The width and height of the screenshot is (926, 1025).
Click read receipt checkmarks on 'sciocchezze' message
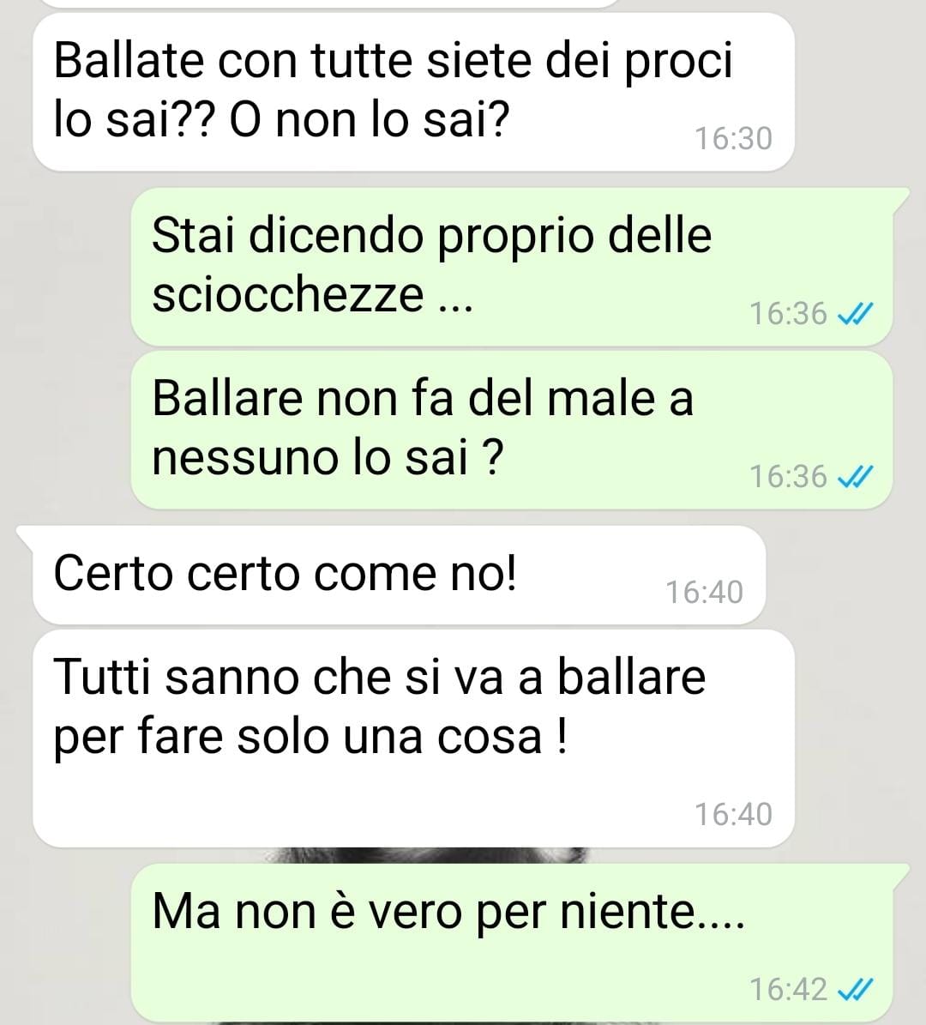pos(855,315)
